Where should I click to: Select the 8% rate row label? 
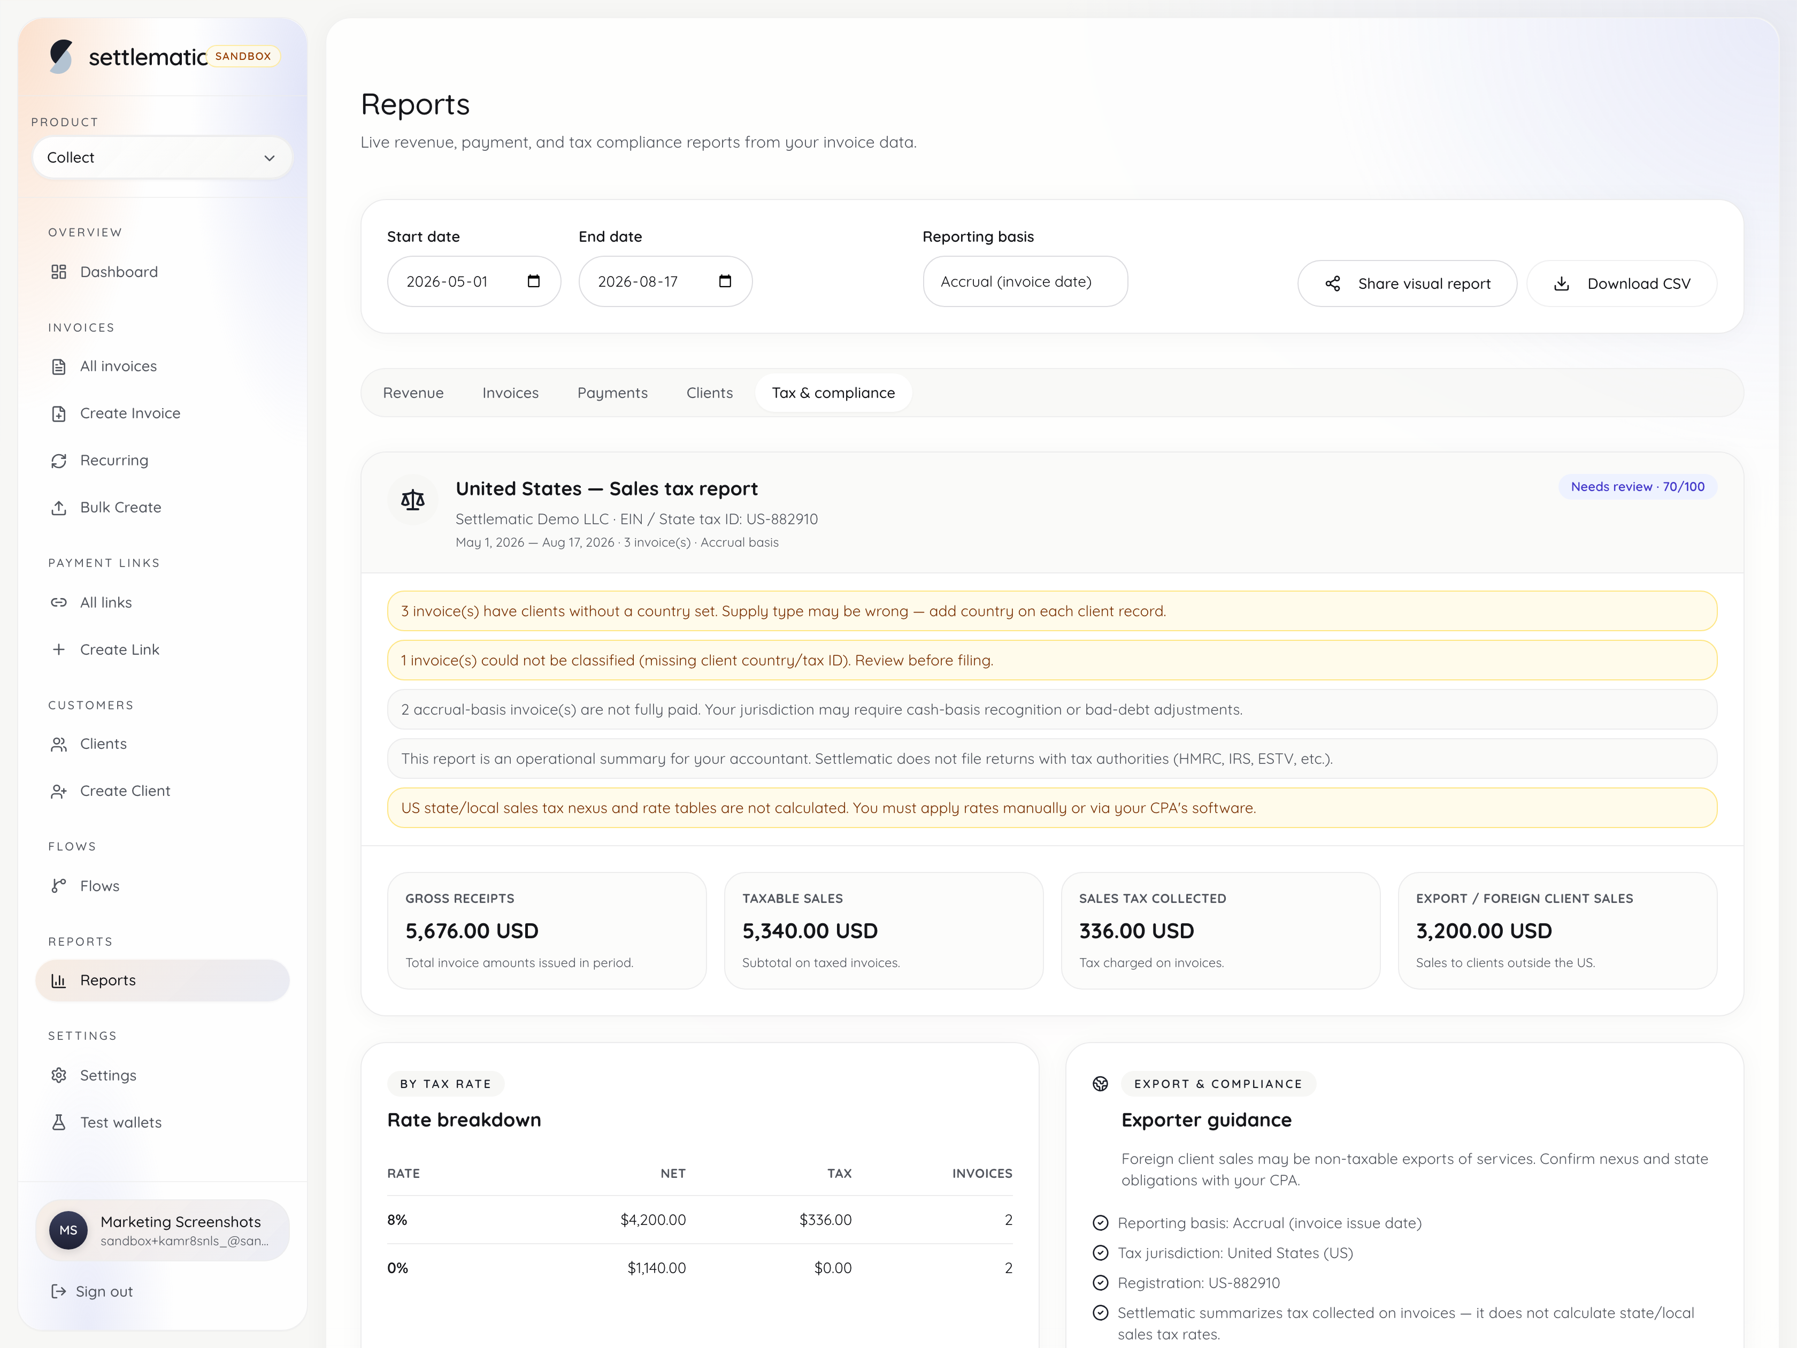397,1220
